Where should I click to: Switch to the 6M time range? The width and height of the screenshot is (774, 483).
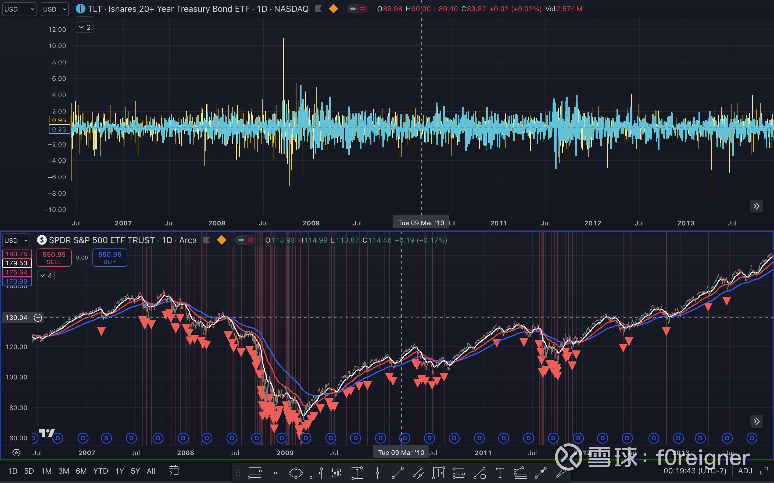point(81,471)
